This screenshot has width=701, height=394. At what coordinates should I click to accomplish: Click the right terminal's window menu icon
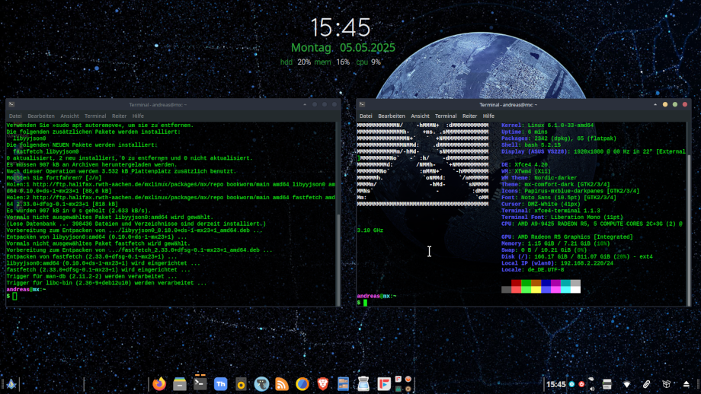363,104
